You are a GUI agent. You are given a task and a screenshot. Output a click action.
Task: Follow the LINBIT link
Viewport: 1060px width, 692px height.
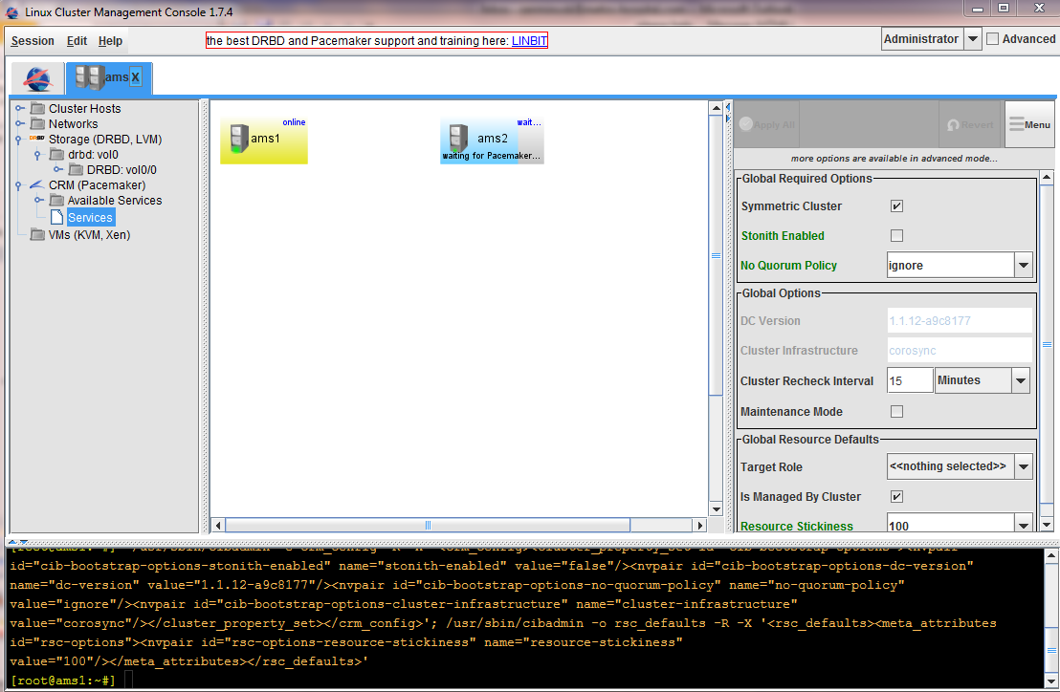click(x=528, y=41)
